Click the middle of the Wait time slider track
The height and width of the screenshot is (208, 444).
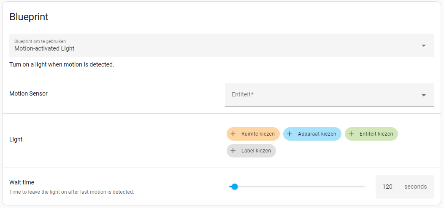pos(297,187)
